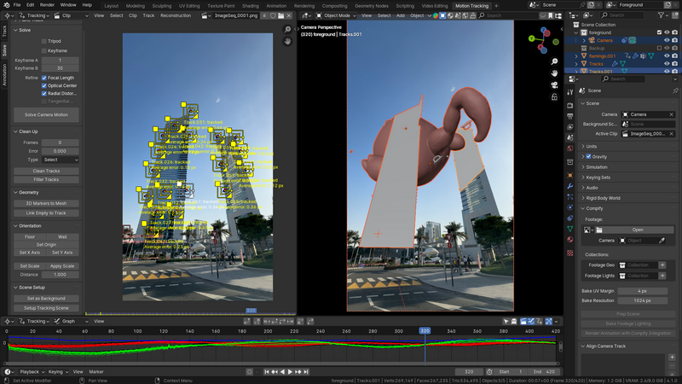Expand the Units panel
The image size is (682, 384).
[x=592, y=146]
